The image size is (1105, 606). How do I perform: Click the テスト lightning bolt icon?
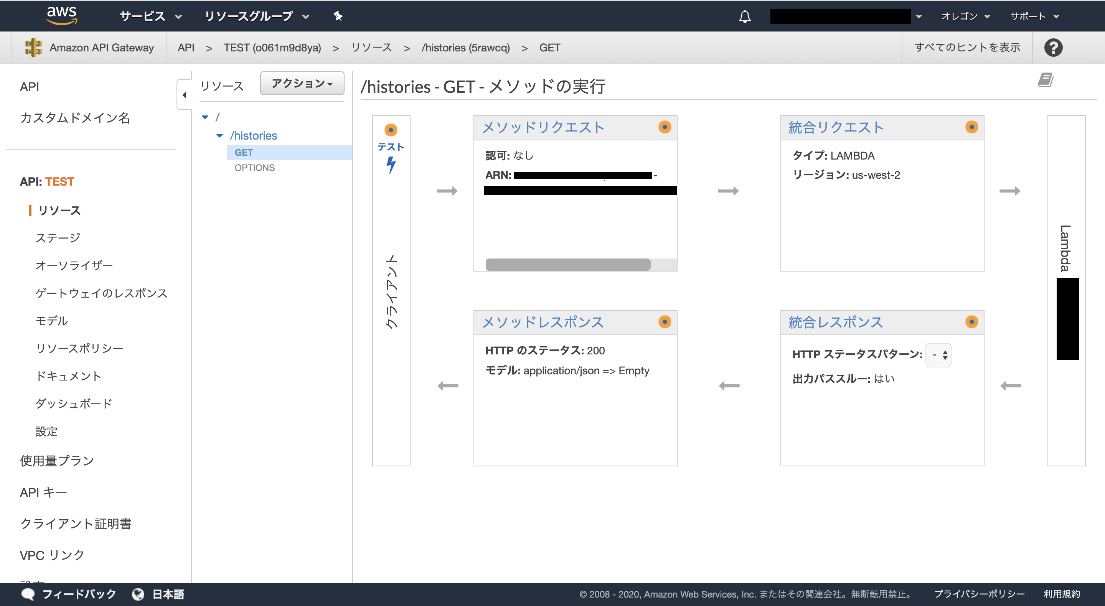pyautogui.click(x=390, y=163)
